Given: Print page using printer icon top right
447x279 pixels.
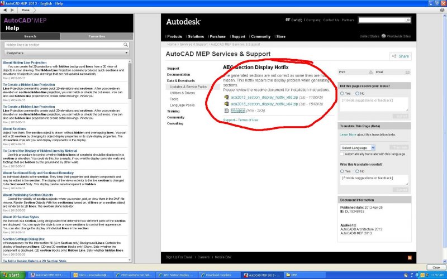Looking at the screenshot, I should click(442, 10).
